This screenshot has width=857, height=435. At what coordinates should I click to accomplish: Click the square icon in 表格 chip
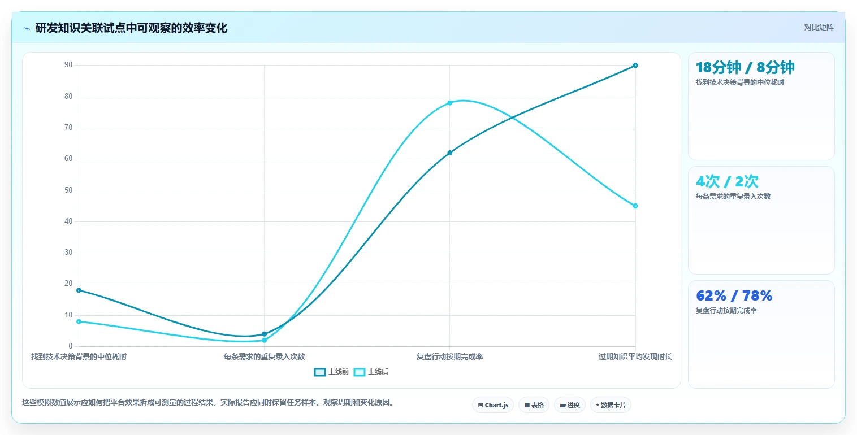coord(527,405)
